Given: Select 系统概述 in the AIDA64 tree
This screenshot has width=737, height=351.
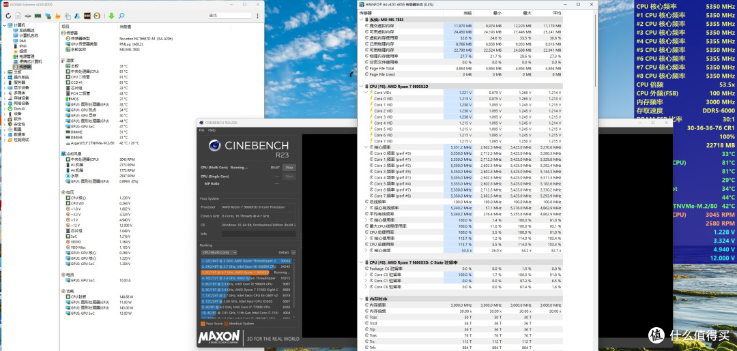Looking at the screenshot, I should (x=27, y=30).
